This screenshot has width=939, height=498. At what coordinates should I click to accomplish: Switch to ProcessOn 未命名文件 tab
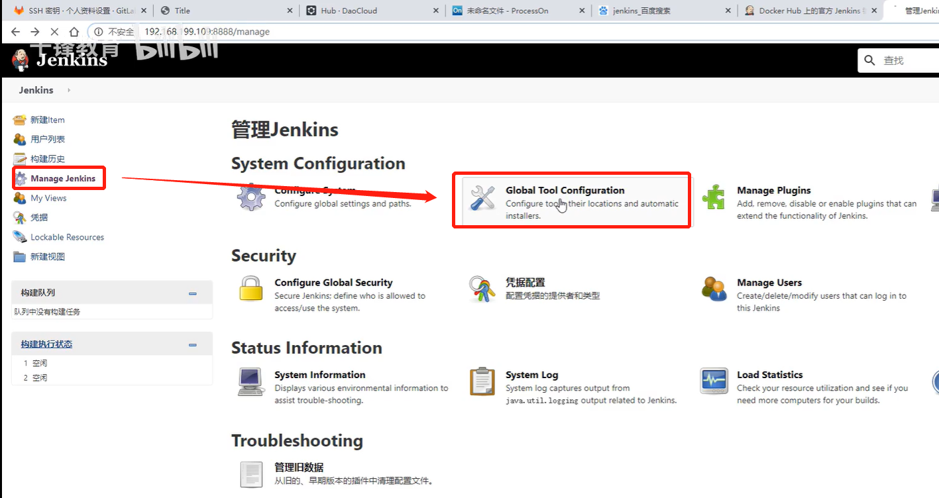(x=519, y=11)
